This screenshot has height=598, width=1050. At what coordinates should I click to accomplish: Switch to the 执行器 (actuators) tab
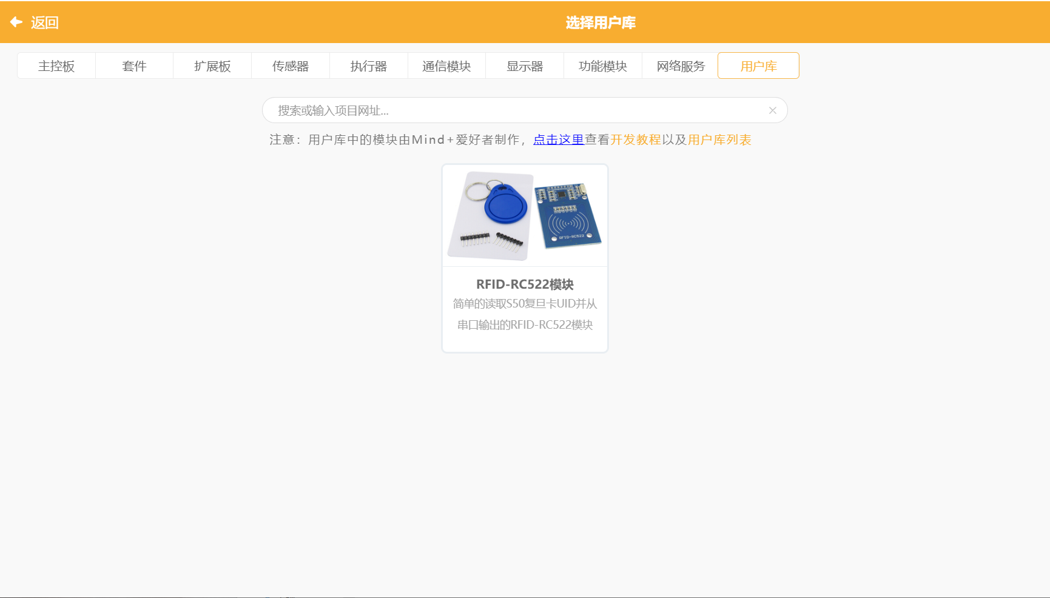(368, 66)
